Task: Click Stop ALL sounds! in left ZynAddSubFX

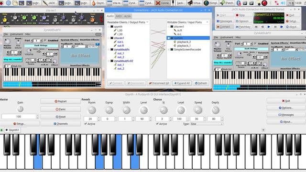Action: coord(13,59)
